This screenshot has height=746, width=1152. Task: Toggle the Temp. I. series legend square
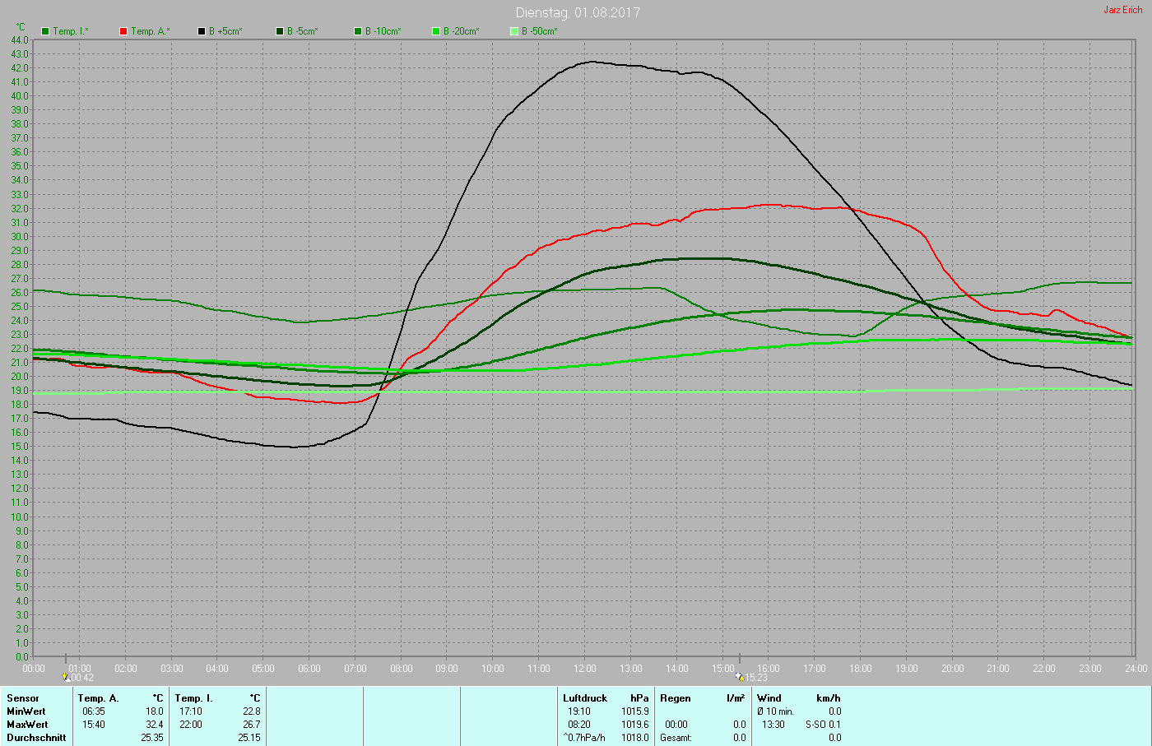[45, 31]
